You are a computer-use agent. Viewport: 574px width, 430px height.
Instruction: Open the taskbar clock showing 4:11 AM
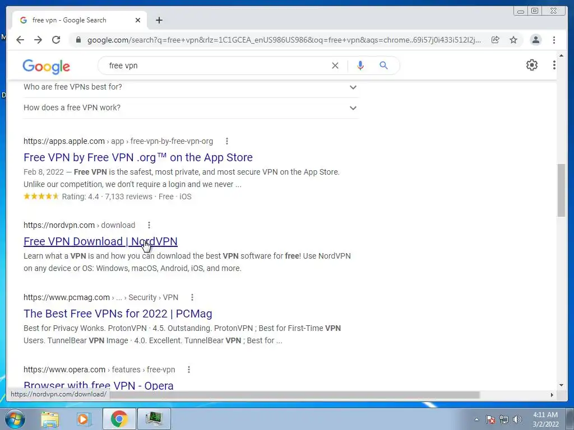545,419
